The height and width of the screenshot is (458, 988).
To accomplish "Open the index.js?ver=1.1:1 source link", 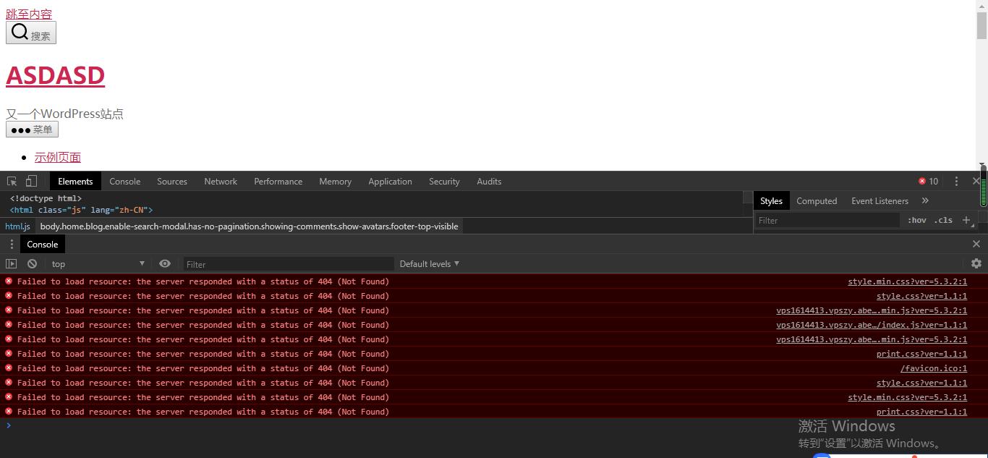I will coord(872,325).
